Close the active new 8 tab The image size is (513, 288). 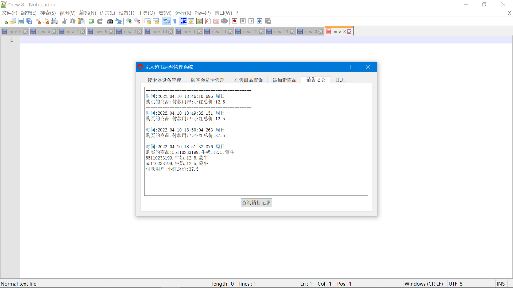pos(349,31)
